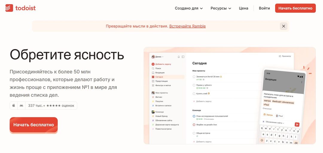Click the red send arrow on phone
The width and height of the screenshot is (323, 153).
[297, 124]
